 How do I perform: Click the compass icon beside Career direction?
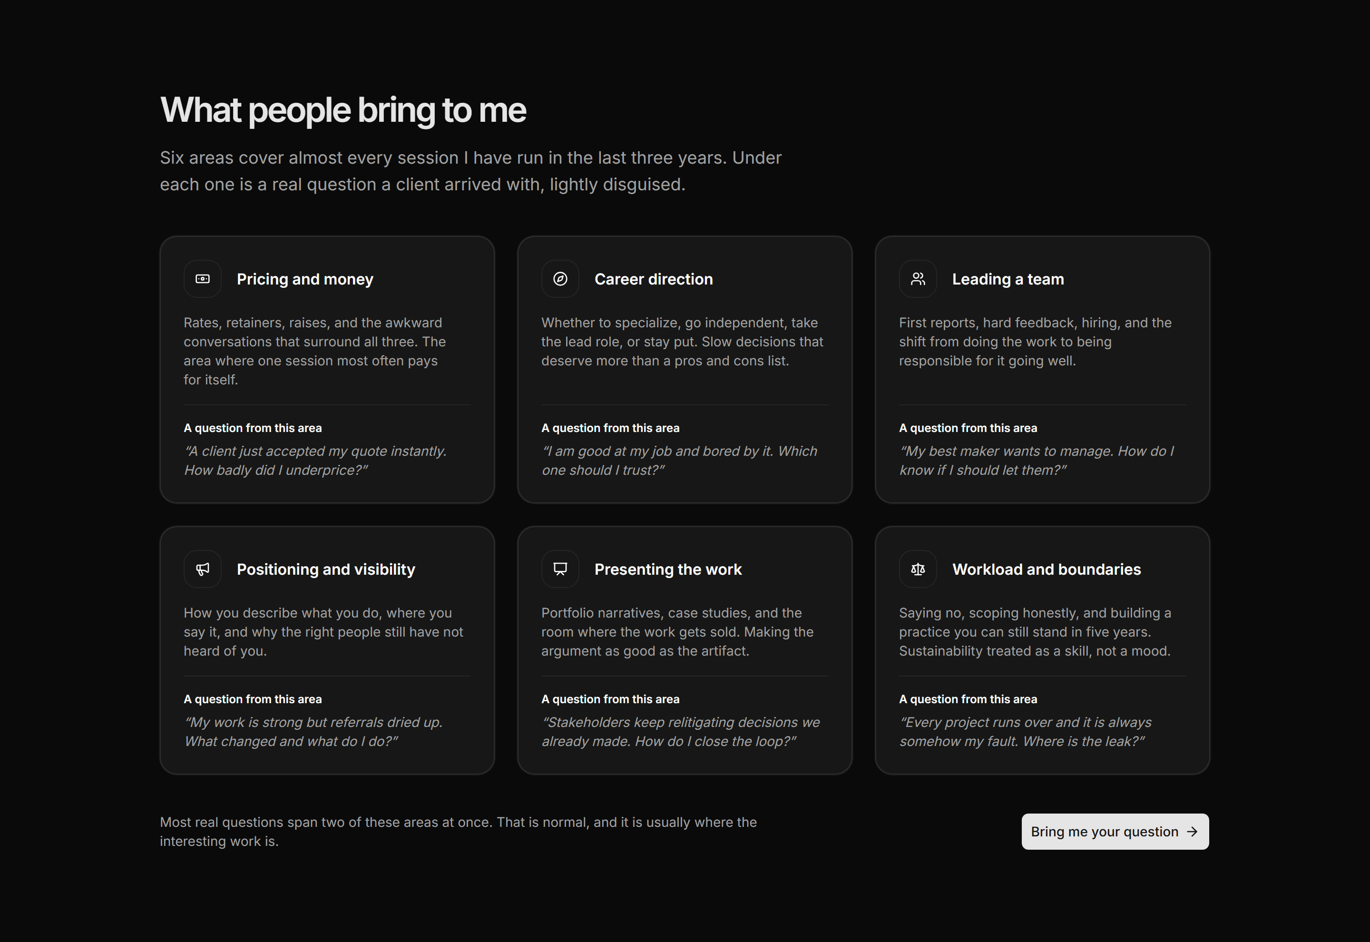click(560, 279)
